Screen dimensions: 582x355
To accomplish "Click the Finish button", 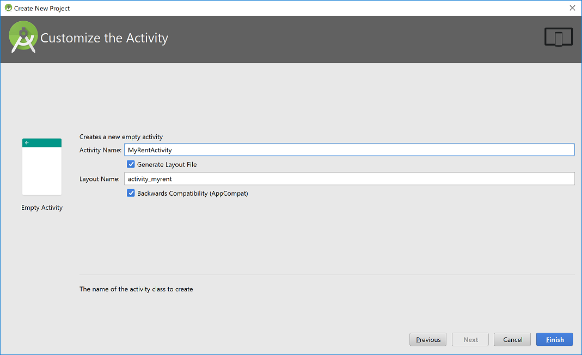I will tap(554, 339).
